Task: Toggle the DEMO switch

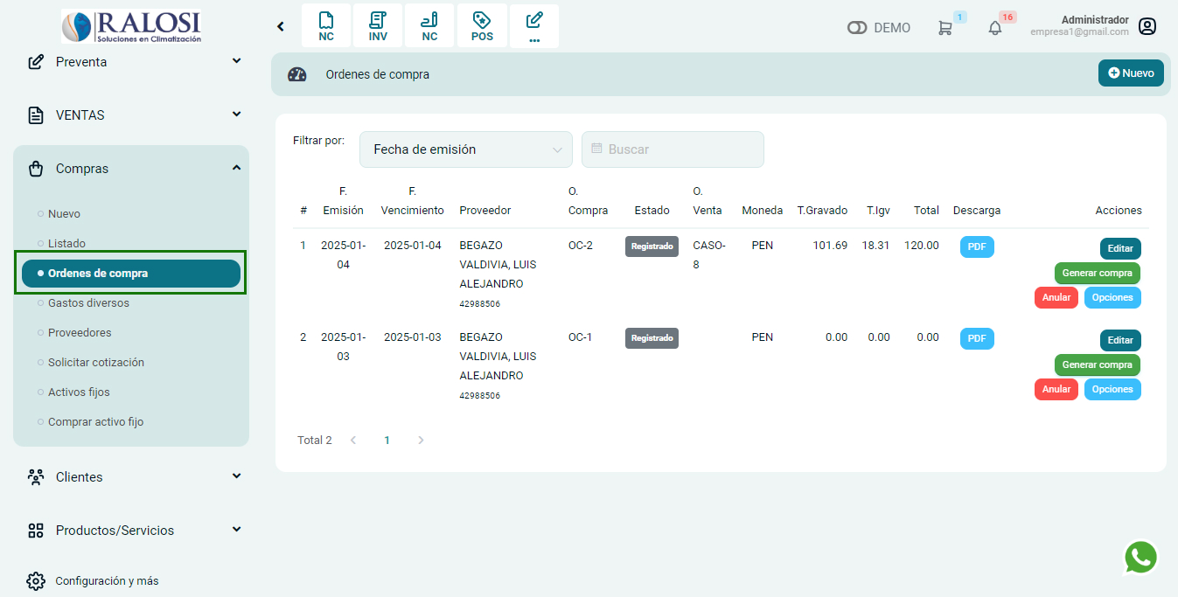Action: click(857, 28)
